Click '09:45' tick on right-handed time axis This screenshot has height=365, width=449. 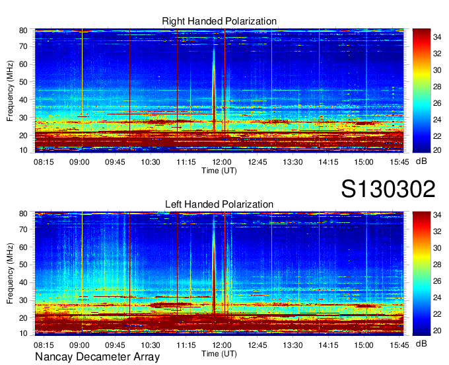(x=115, y=162)
